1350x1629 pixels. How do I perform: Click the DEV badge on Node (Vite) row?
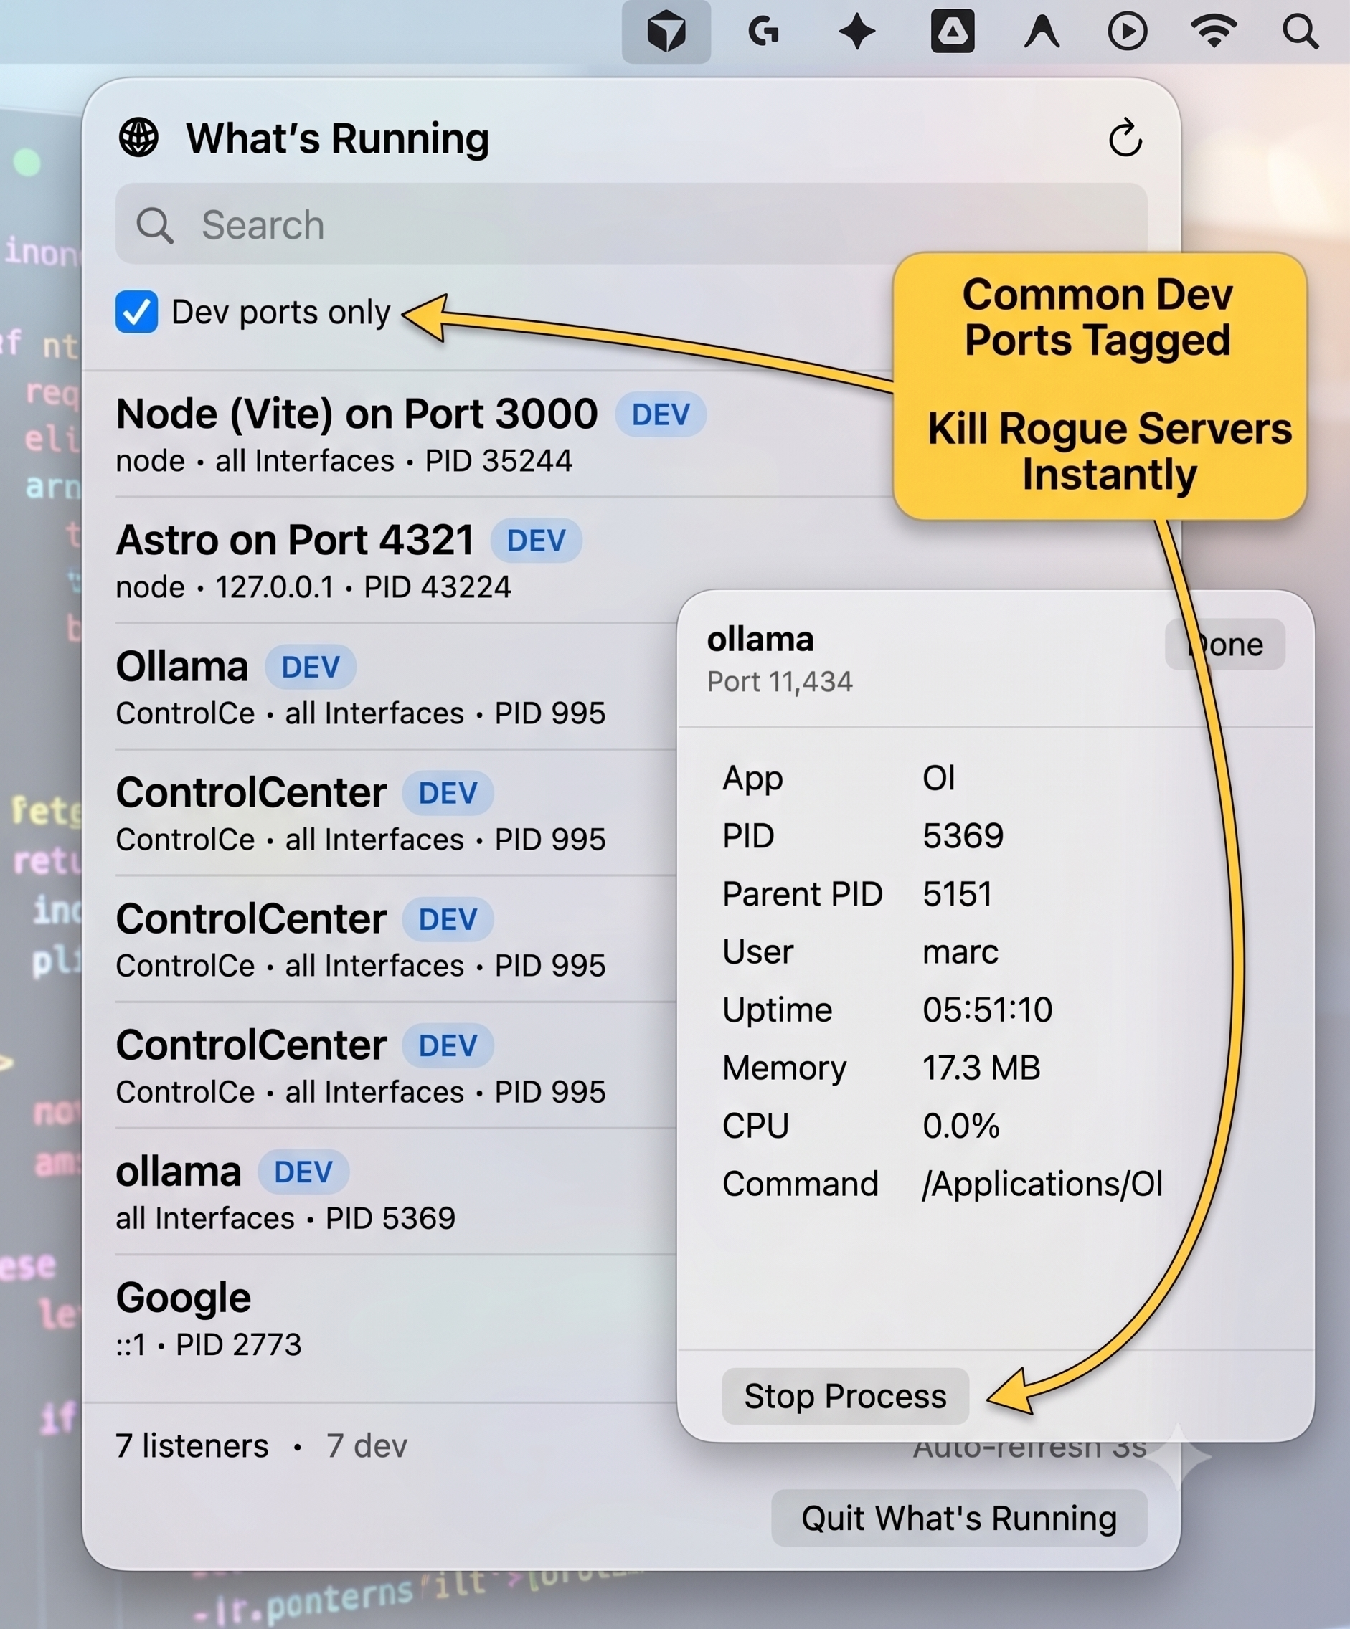pos(660,414)
